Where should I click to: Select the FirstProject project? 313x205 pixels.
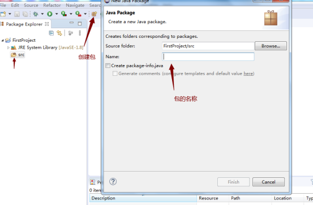point(24,40)
